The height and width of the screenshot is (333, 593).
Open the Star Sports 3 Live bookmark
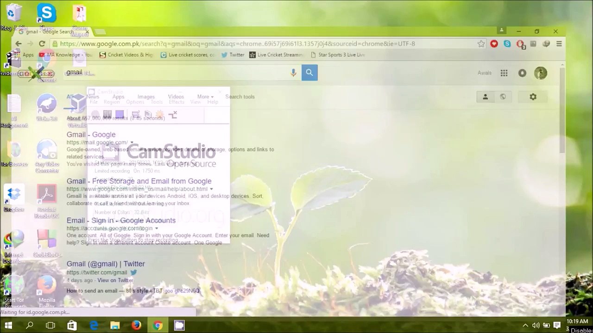tap(338, 55)
